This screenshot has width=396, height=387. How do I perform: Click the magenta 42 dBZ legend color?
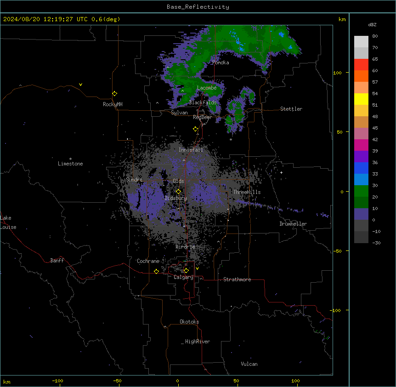point(361,145)
